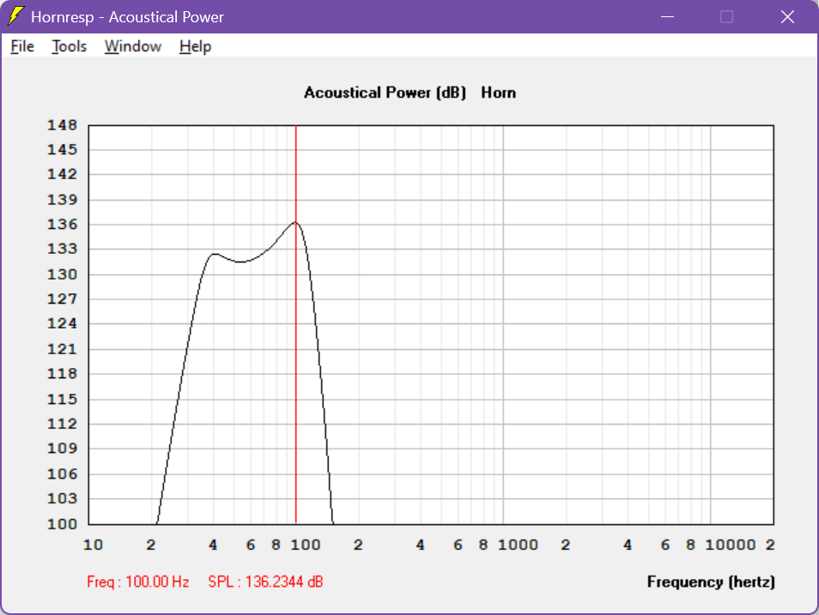Open the Window menu

[133, 46]
